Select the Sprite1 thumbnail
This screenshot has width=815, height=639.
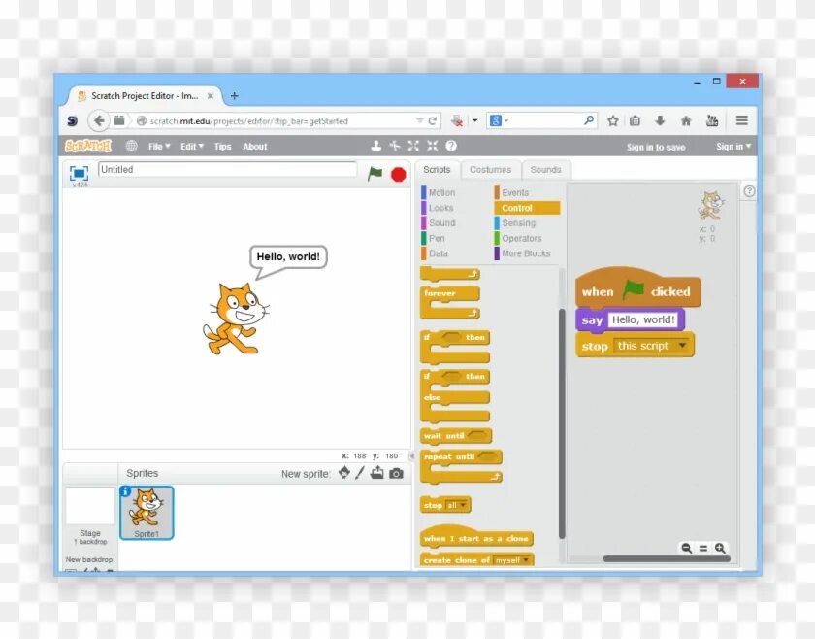tap(147, 513)
